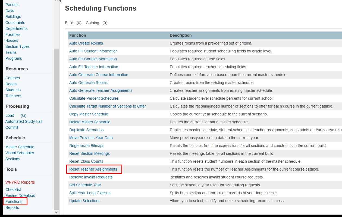Open Functions in the Tools menu
Screen dimensions: 342x217
point(14,202)
